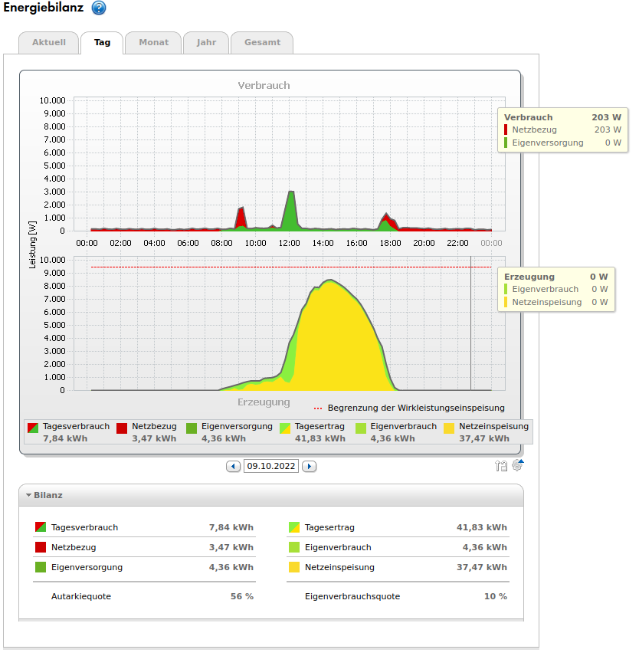This screenshot has width=639, height=656.
Task: Click yellow Netzeinspeisung swatch in Bilanz table
Action: (x=294, y=568)
